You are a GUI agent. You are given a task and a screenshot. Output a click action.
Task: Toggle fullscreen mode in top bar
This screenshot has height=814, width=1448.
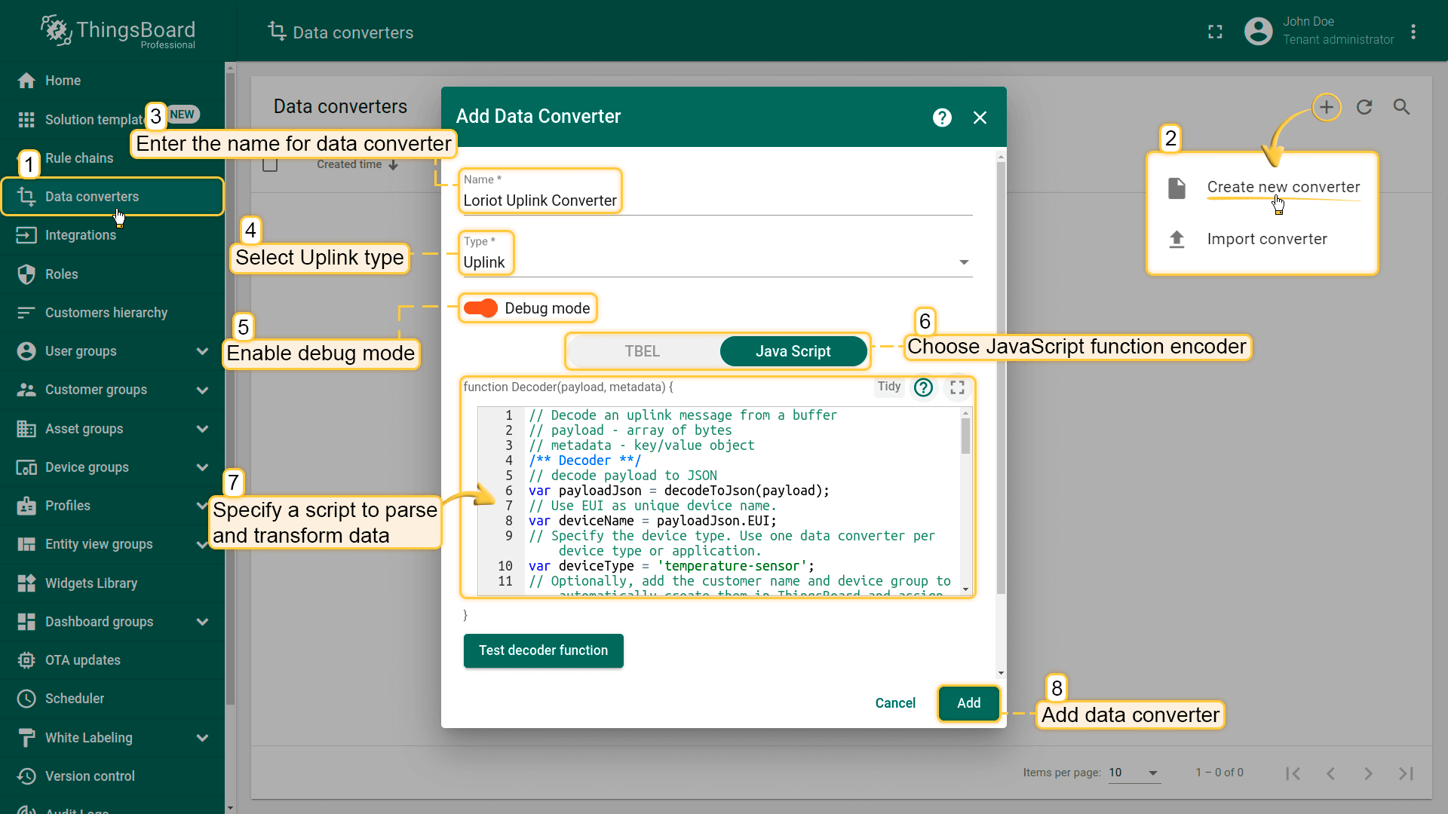coord(1215,32)
